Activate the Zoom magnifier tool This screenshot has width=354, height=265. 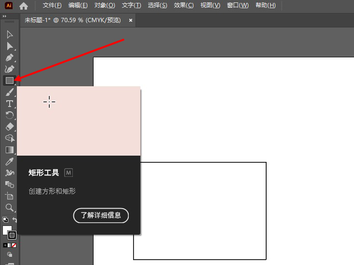click(9, 208)
